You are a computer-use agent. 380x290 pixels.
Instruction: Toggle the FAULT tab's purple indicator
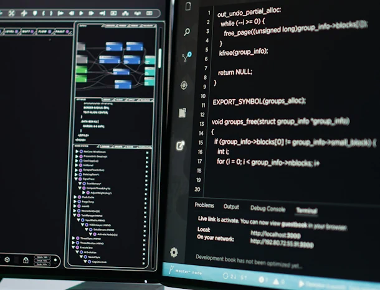tap(67, 32)
